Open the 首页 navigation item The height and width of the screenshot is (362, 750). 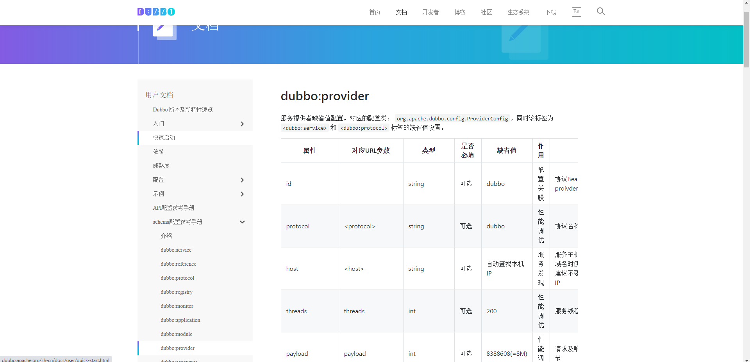[375, 12]
